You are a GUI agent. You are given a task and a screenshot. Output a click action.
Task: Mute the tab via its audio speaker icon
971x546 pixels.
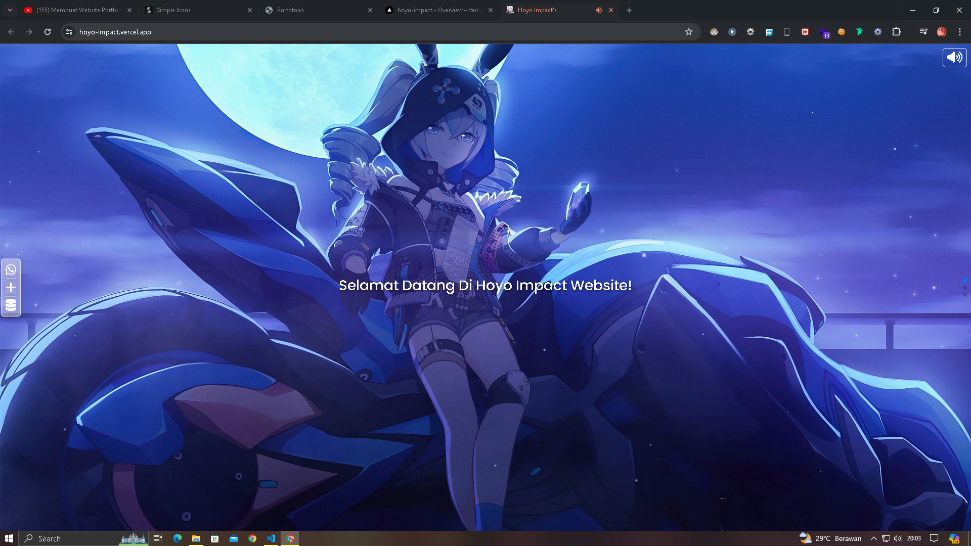(x=599, y=10)
